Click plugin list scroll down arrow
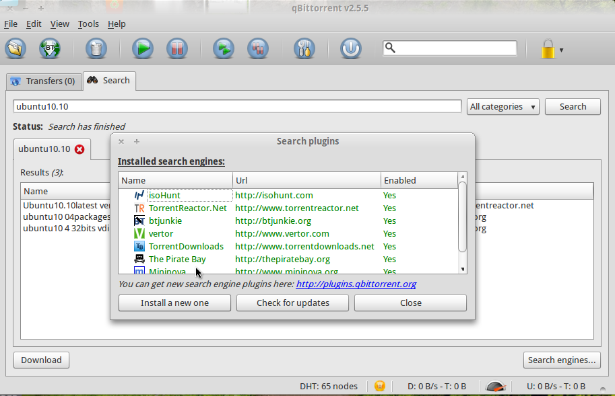The width and height of the screenshot is (615, 396). 463,269
